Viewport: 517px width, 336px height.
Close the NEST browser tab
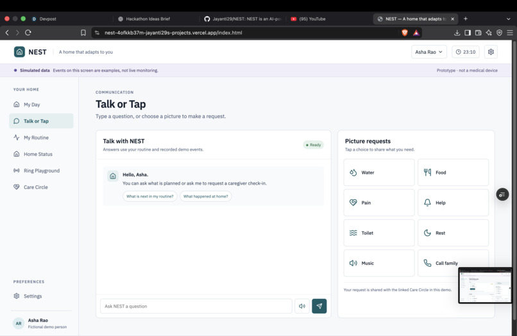(x=452, y=19)
